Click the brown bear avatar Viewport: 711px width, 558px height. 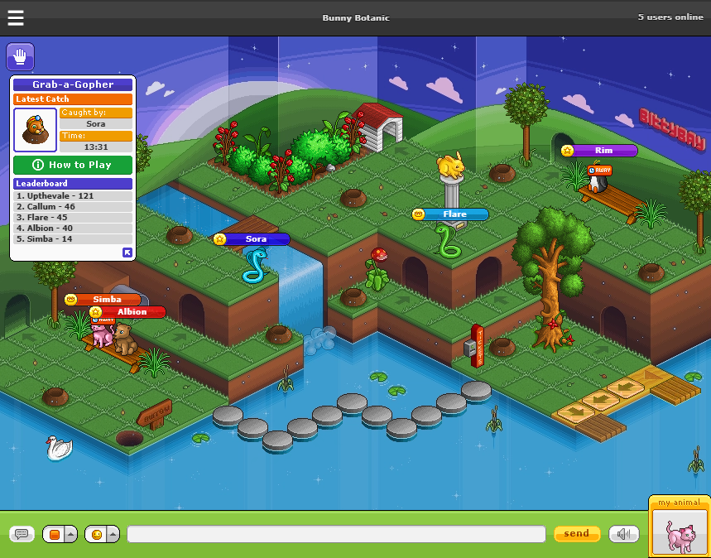pyautogui.click(x=124, y=339)
